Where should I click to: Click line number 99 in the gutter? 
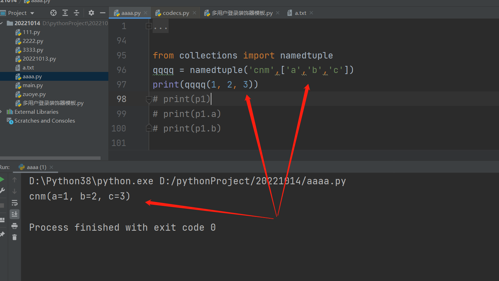(x=121, y=114)
